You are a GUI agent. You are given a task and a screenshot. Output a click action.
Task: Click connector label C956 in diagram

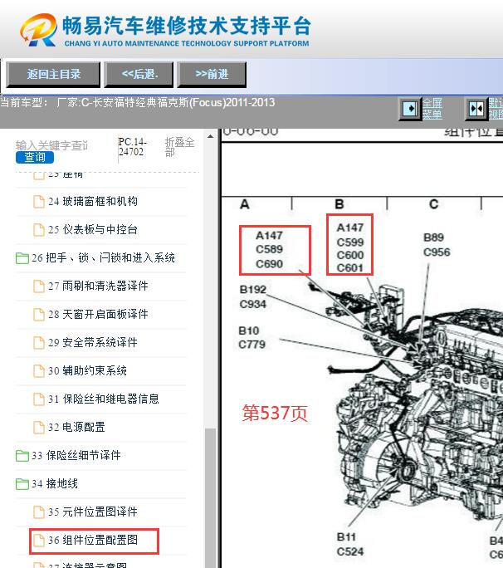click(437, 252)
